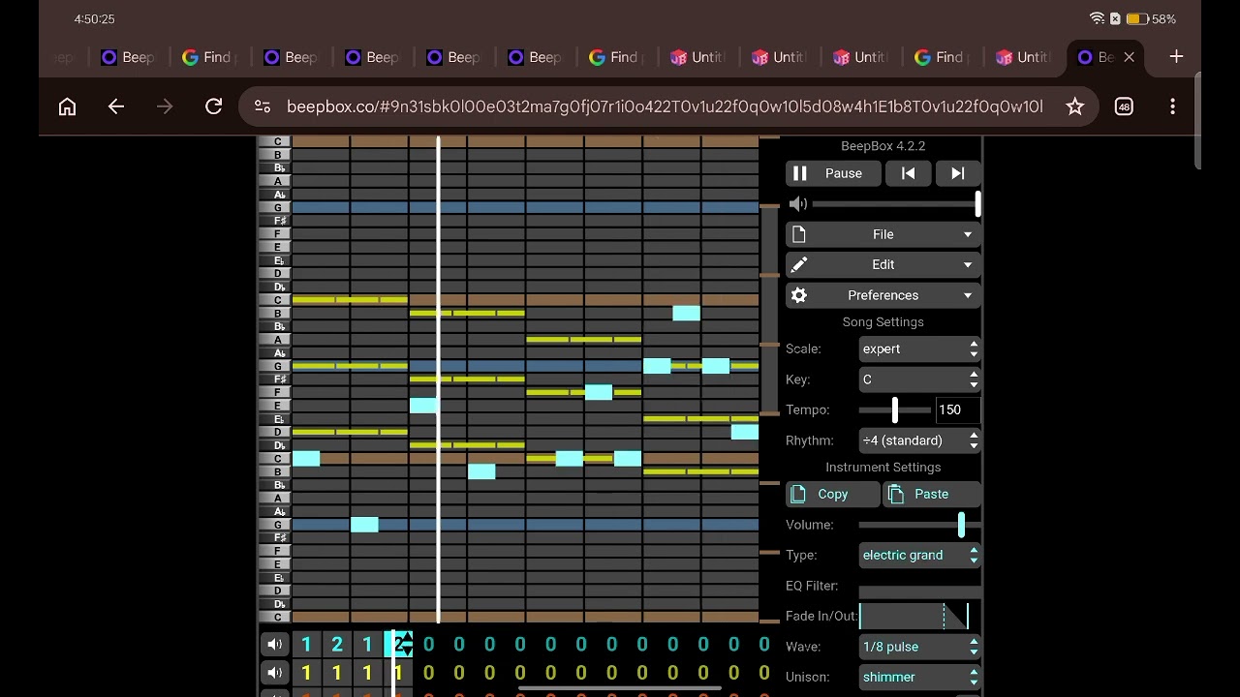Click the Rhythm: label
1240x697 pixels.
[x=810, y=440]
